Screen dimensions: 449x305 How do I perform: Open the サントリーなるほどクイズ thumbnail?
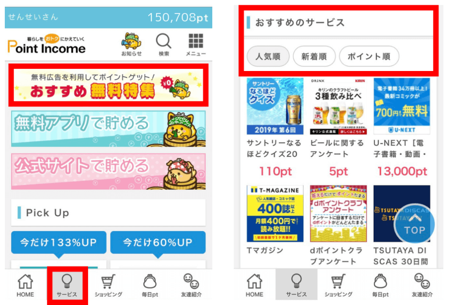pyautogui.click(x=275, y=106)
